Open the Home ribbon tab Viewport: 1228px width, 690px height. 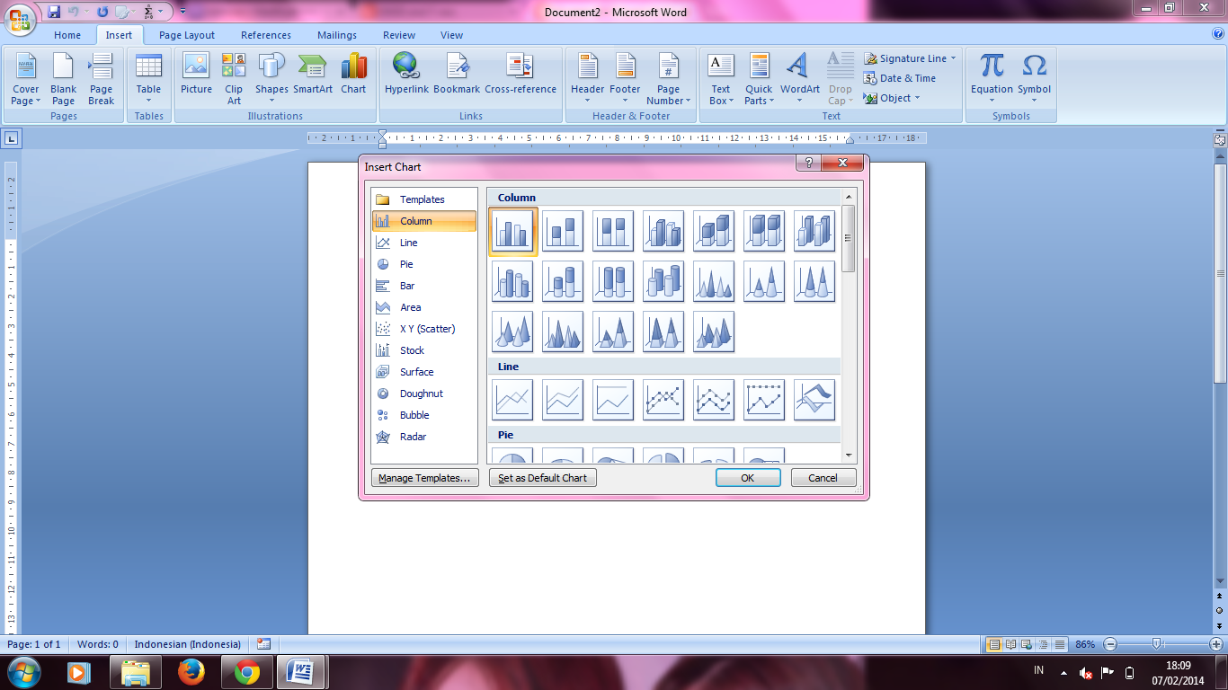tap(67, 35)
